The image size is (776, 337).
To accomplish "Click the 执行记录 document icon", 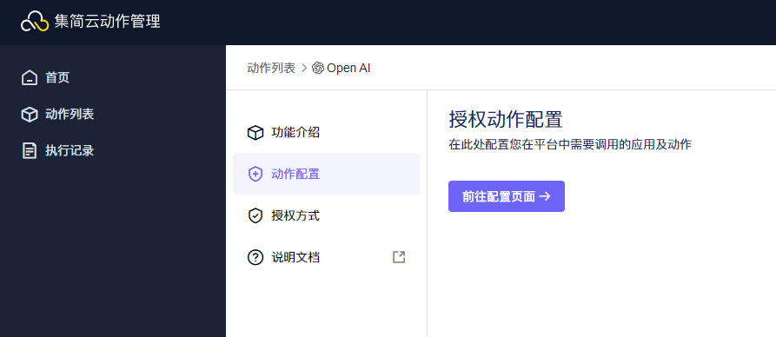I will pos(30,150).
